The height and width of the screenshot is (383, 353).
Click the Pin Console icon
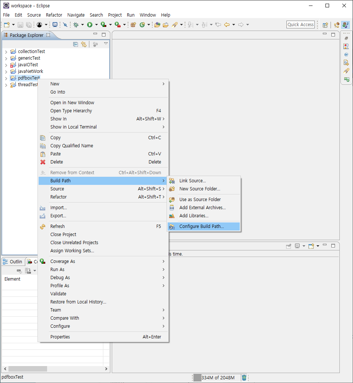[289, 246]
